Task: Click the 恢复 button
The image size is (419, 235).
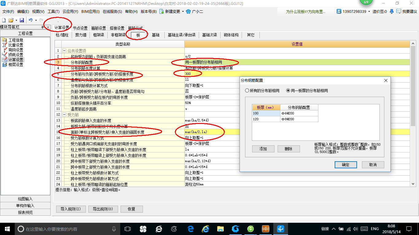Action: pyautogui.click(x=132, y=209)
